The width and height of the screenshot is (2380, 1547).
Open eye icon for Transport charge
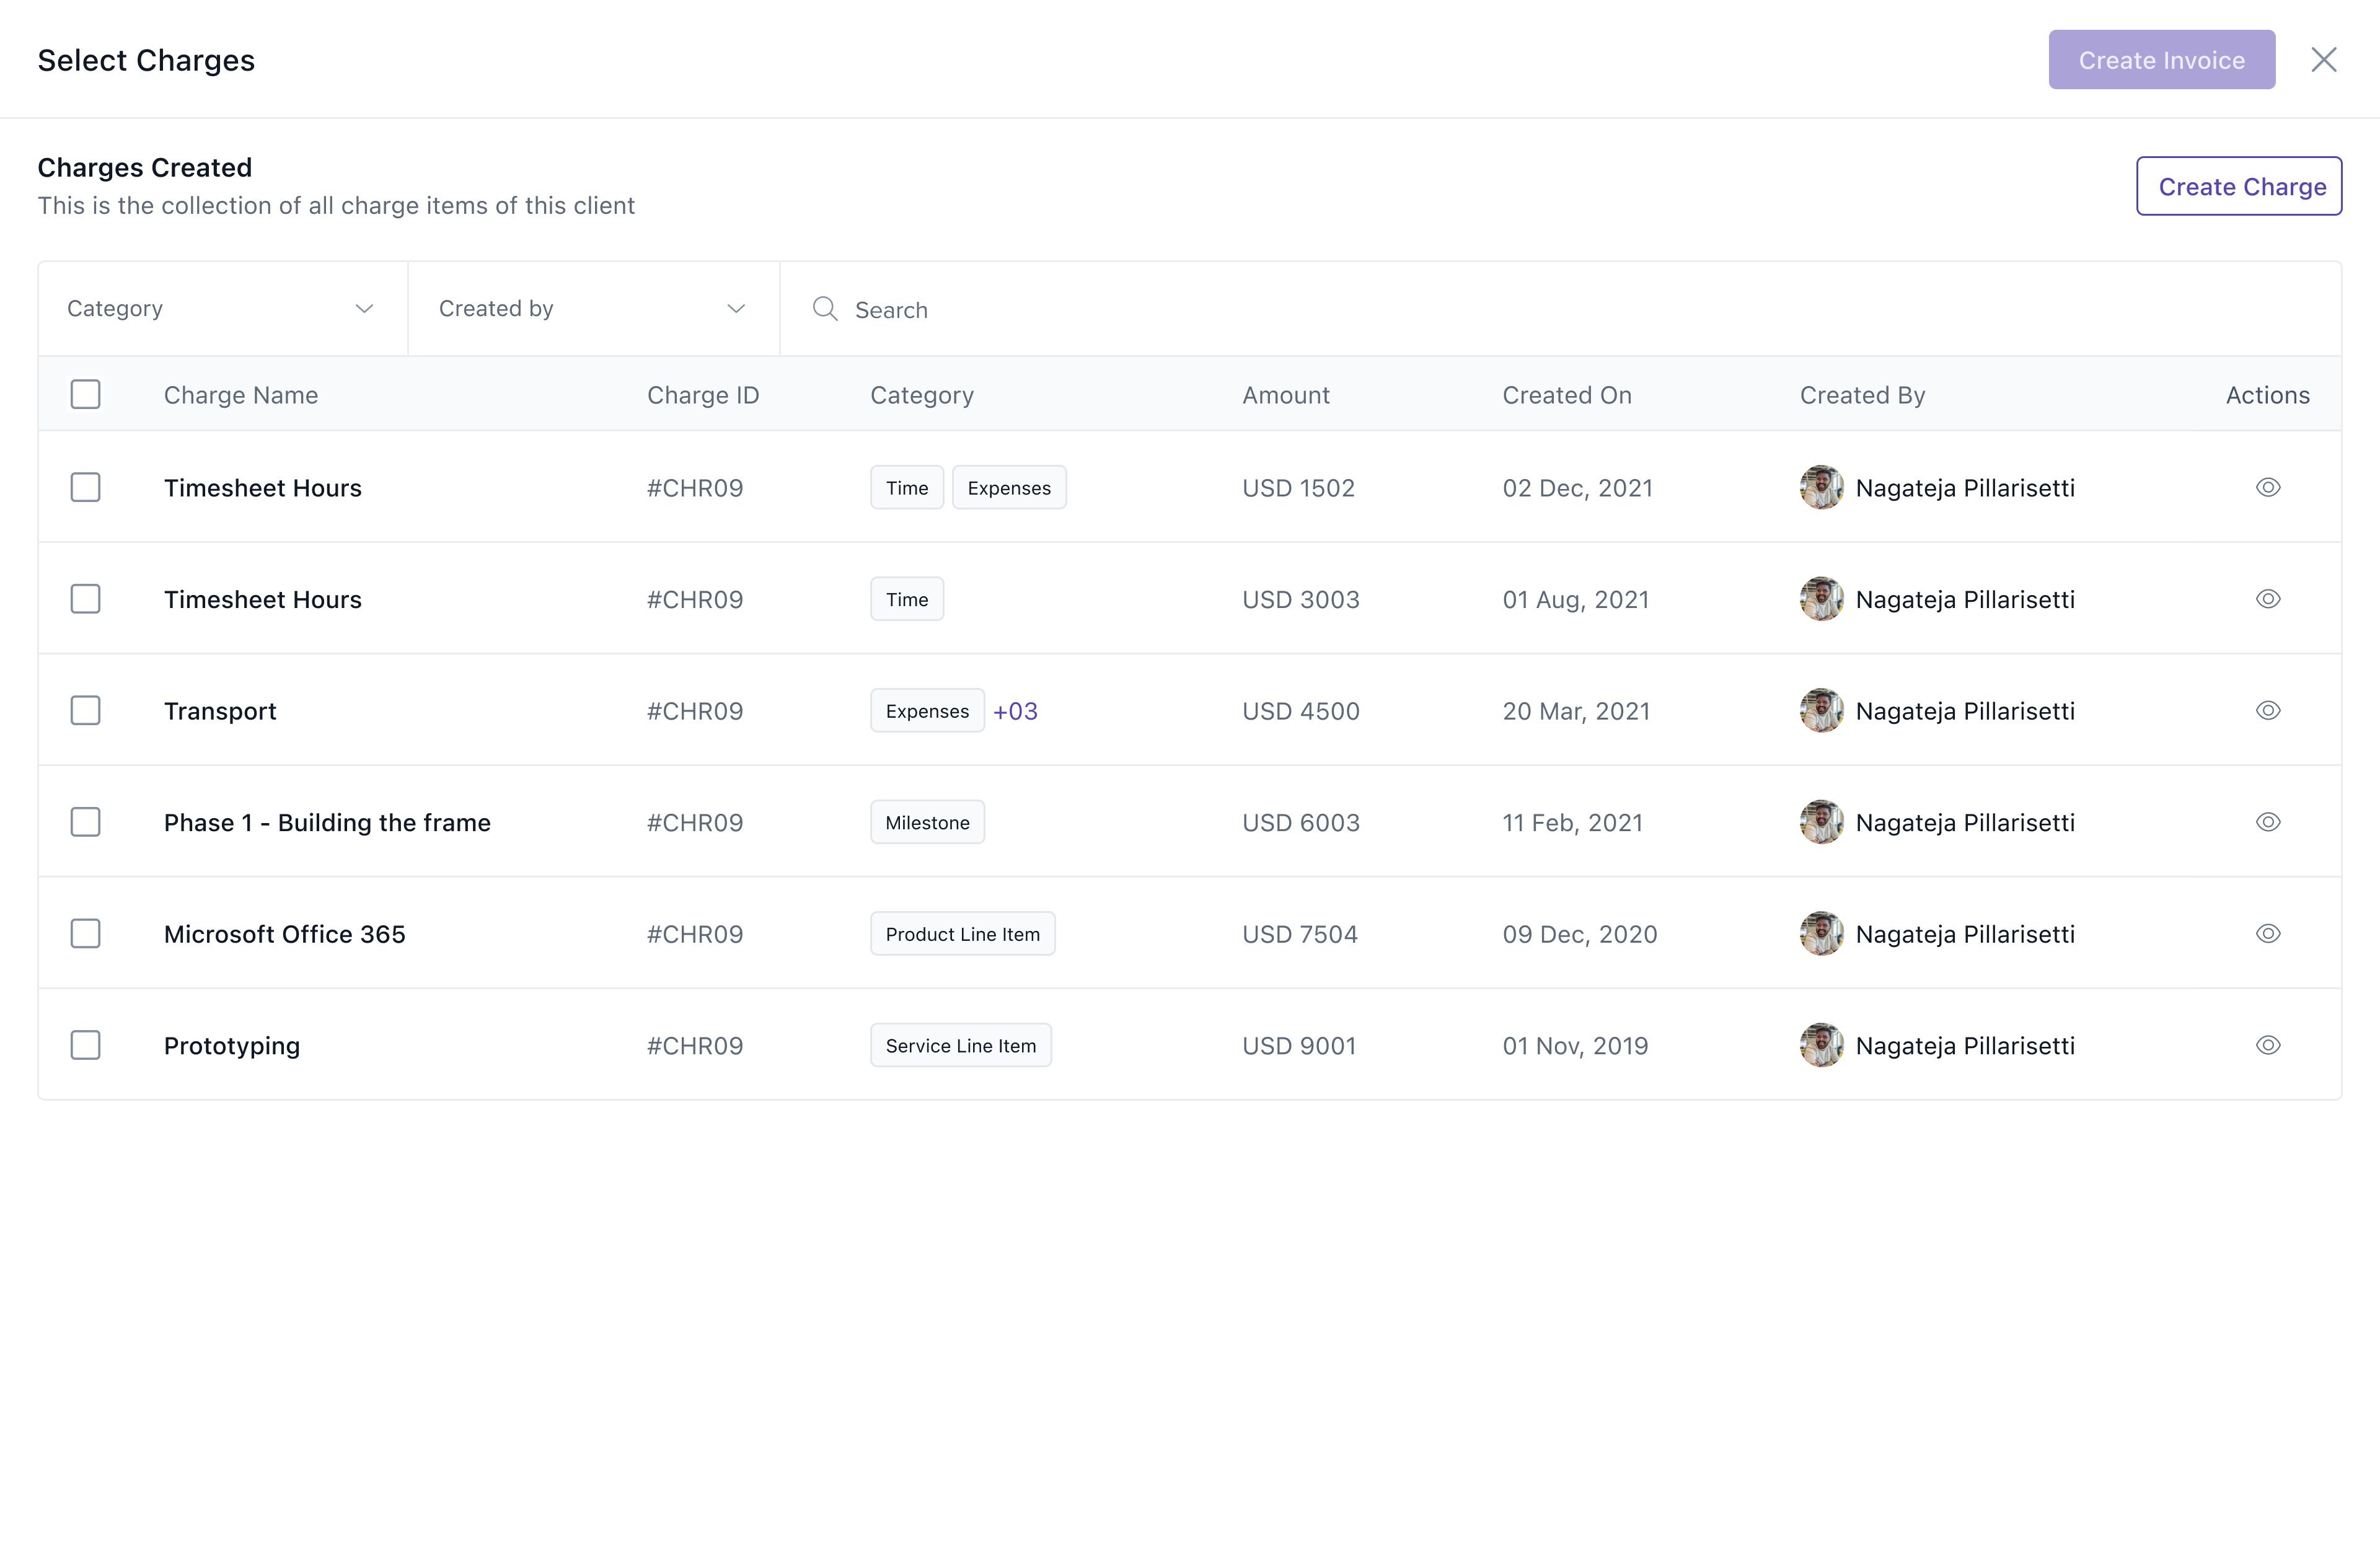point(2267,710)
